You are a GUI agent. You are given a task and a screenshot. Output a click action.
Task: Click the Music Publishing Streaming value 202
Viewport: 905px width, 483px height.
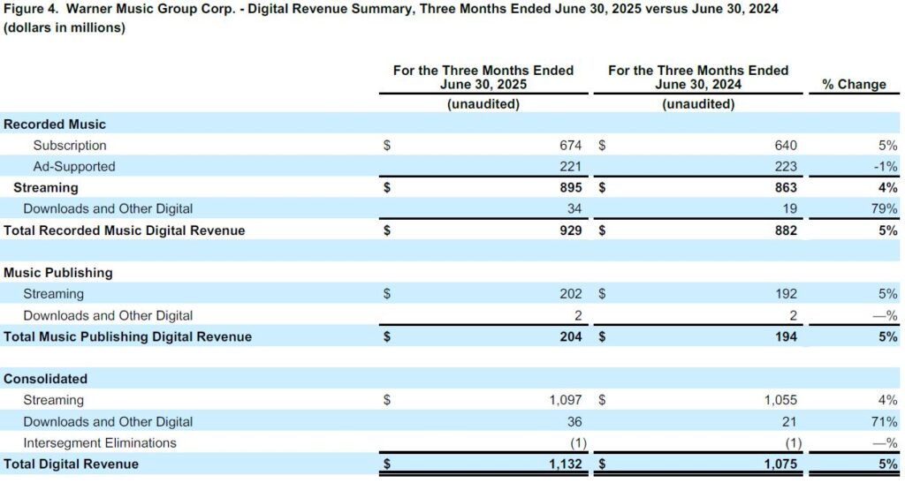point(570,293)
